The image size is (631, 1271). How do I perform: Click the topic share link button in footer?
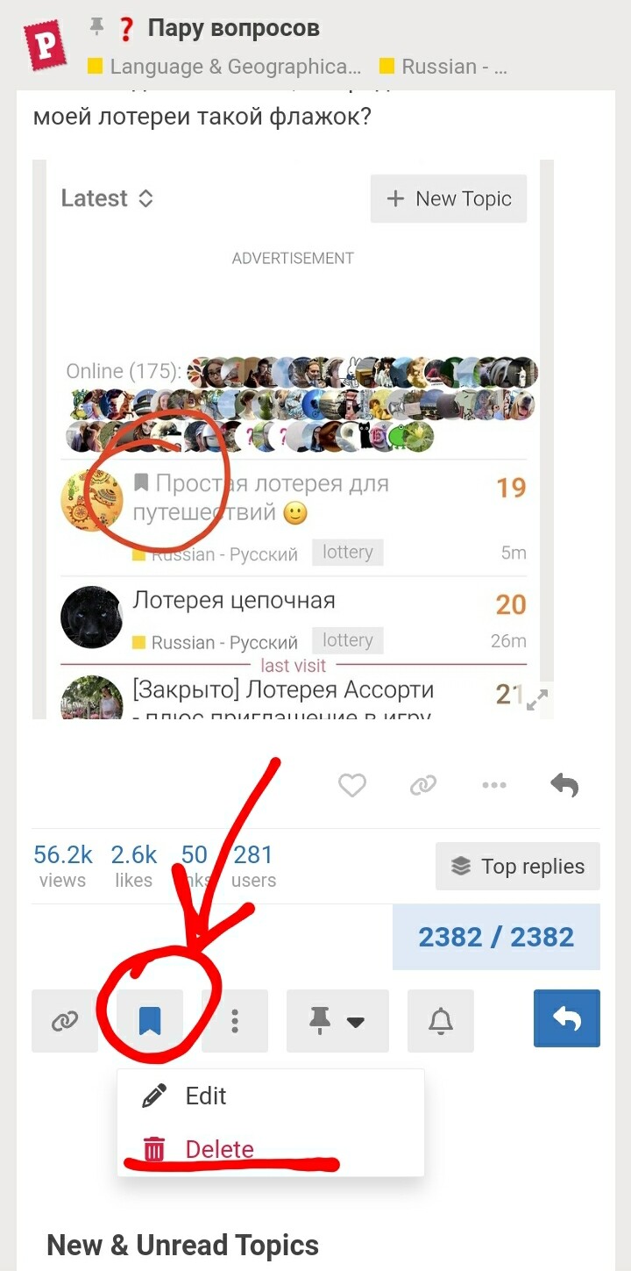[x=65, y=1021]
